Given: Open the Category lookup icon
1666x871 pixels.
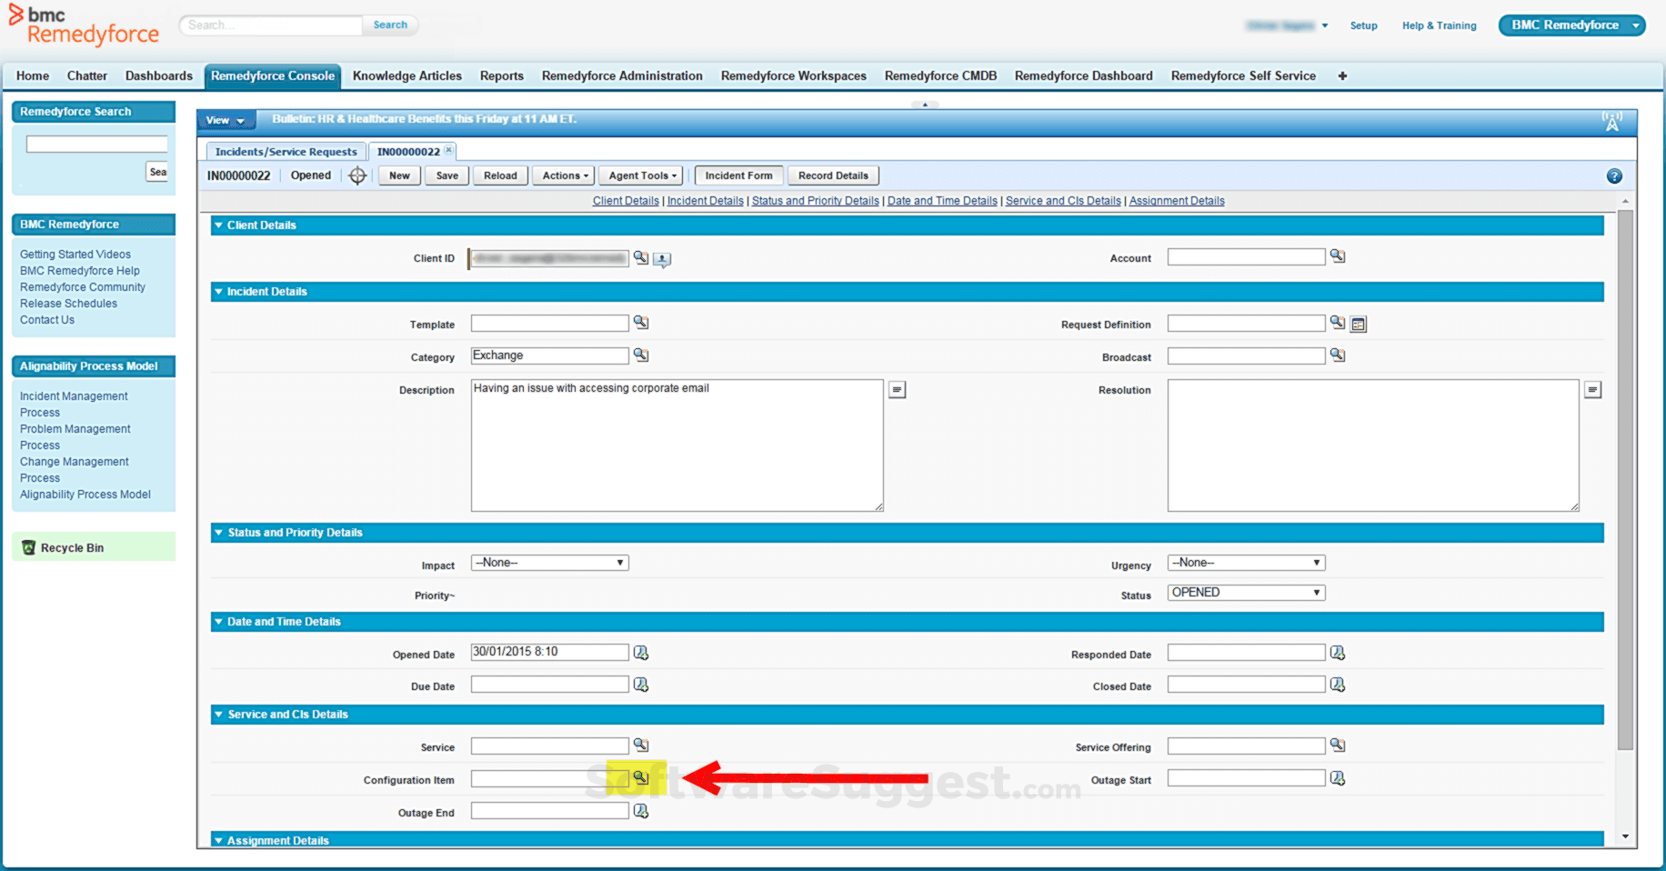Looking at the screenshot, I should click(x=641, y=355).
